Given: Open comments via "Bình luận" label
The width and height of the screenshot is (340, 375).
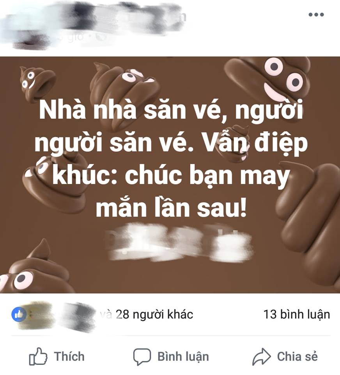Looking at the screenshot, I should coord(183,357).
